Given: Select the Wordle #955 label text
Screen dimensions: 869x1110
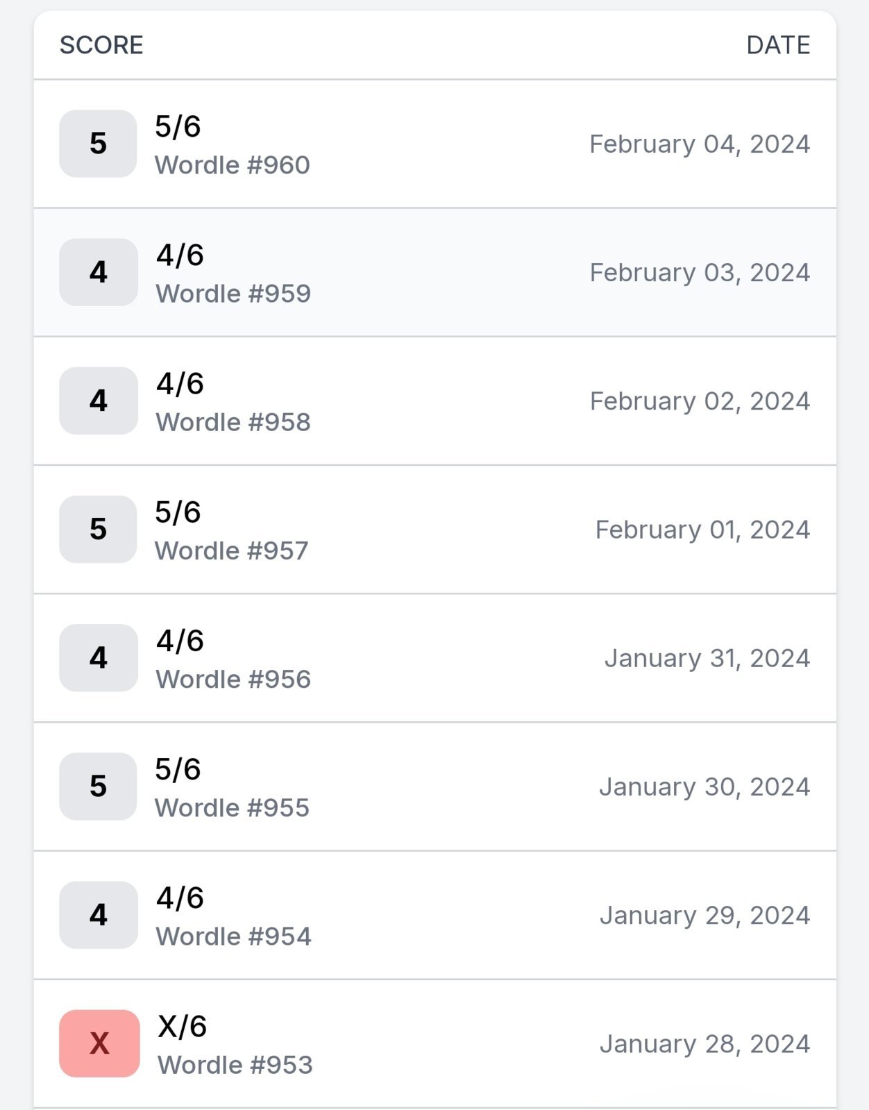Looking at the screenshot, I should (233, 808).
